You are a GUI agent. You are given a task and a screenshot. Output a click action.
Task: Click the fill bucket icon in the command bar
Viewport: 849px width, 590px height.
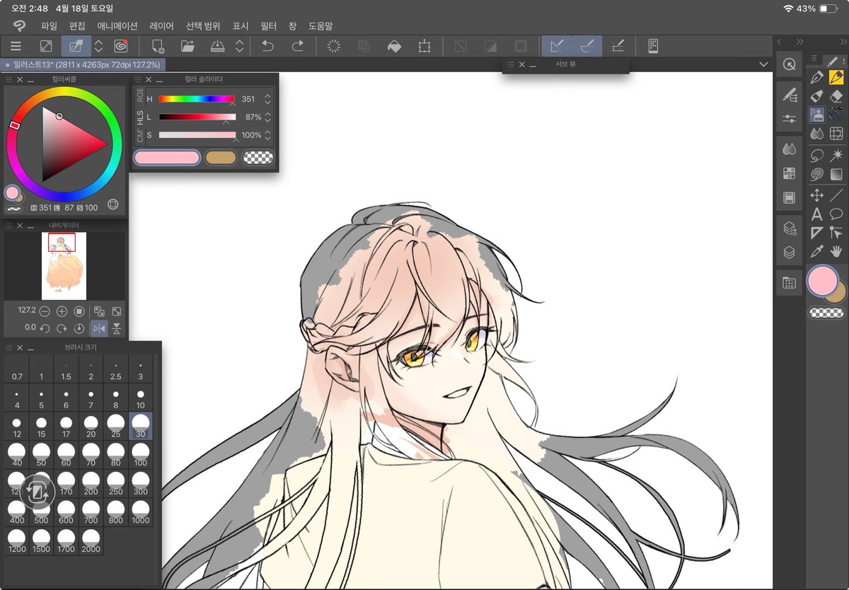point(394,46)
